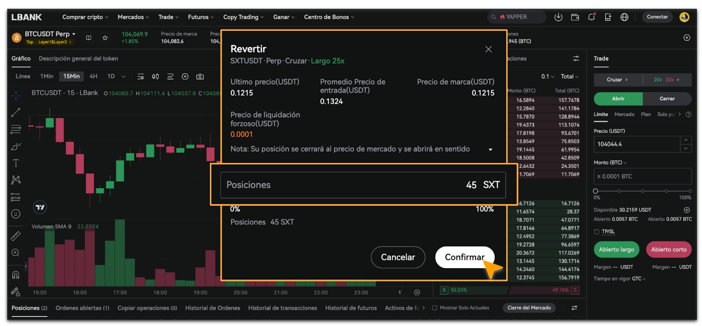
Task: Click Abierto largo button
Action: tap(616, 249)
